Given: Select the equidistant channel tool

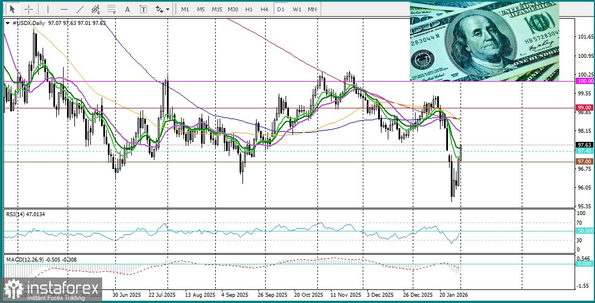Looking at the screenshot, I should (95, 9).
